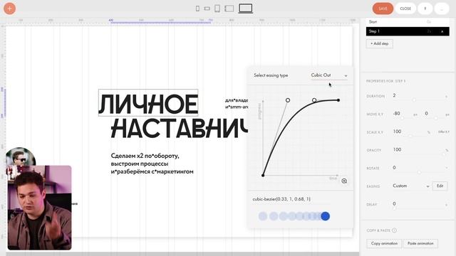The height and width of the screenshot is (256, 456).
Task: Add a new animation step
Action: point(379,43)
